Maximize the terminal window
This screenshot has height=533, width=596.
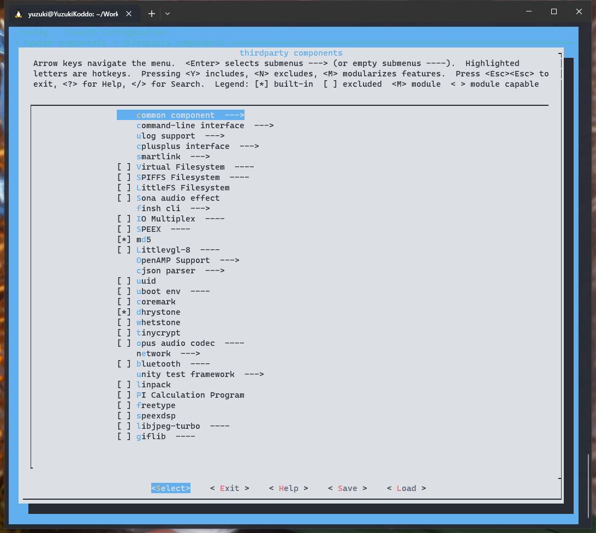pyautogui.click(x=553, y=11)
